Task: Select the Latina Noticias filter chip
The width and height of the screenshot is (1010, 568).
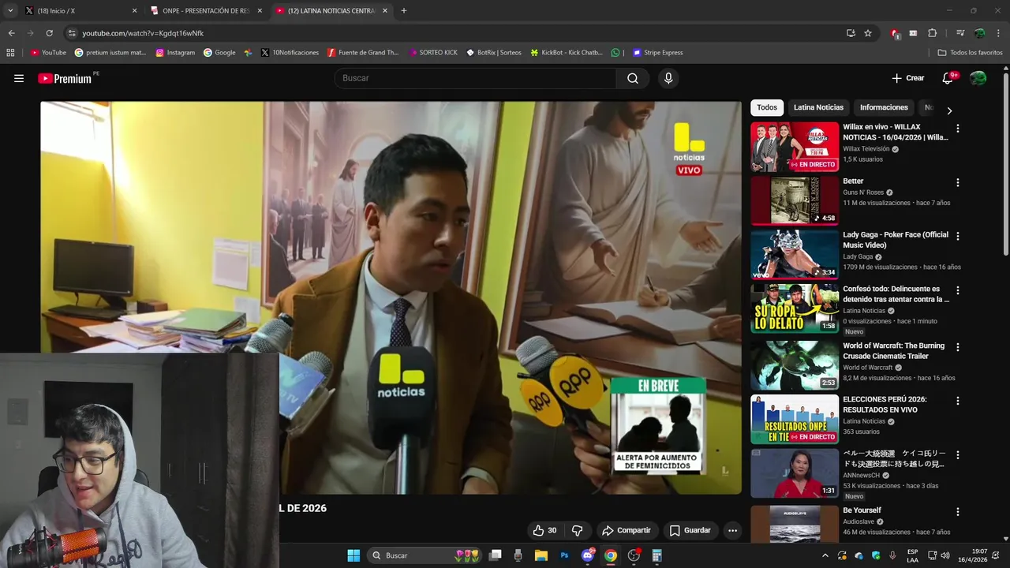Action: (x=818, y=107)
